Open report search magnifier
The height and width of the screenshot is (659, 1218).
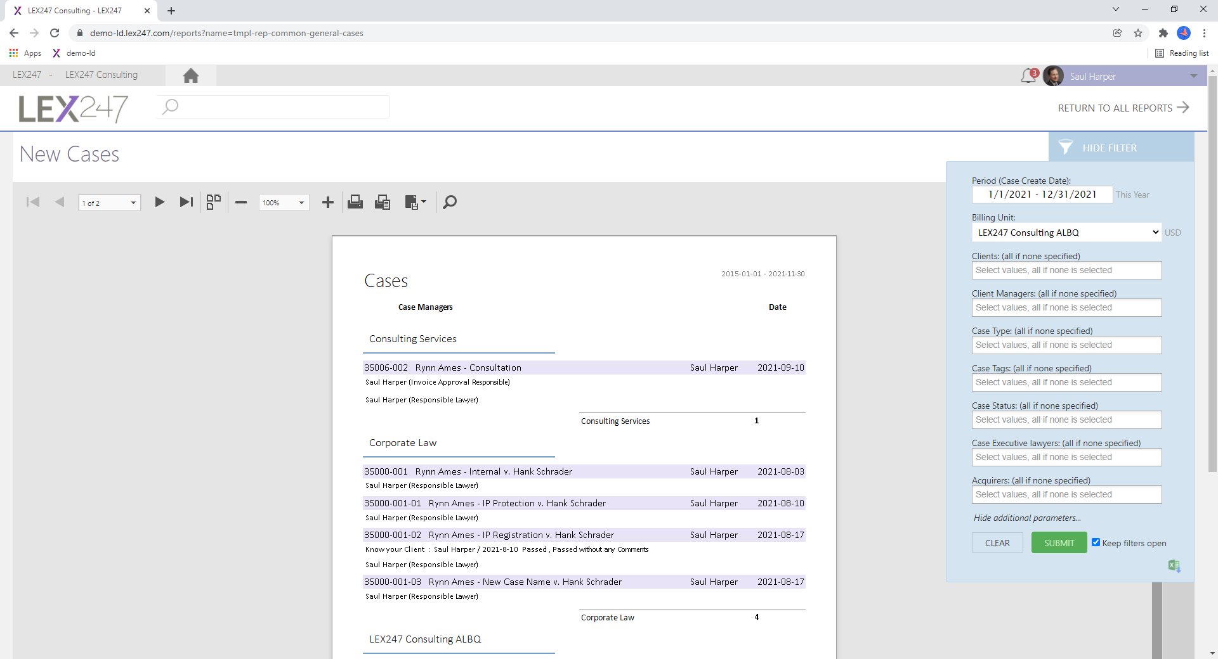(450, 202)
